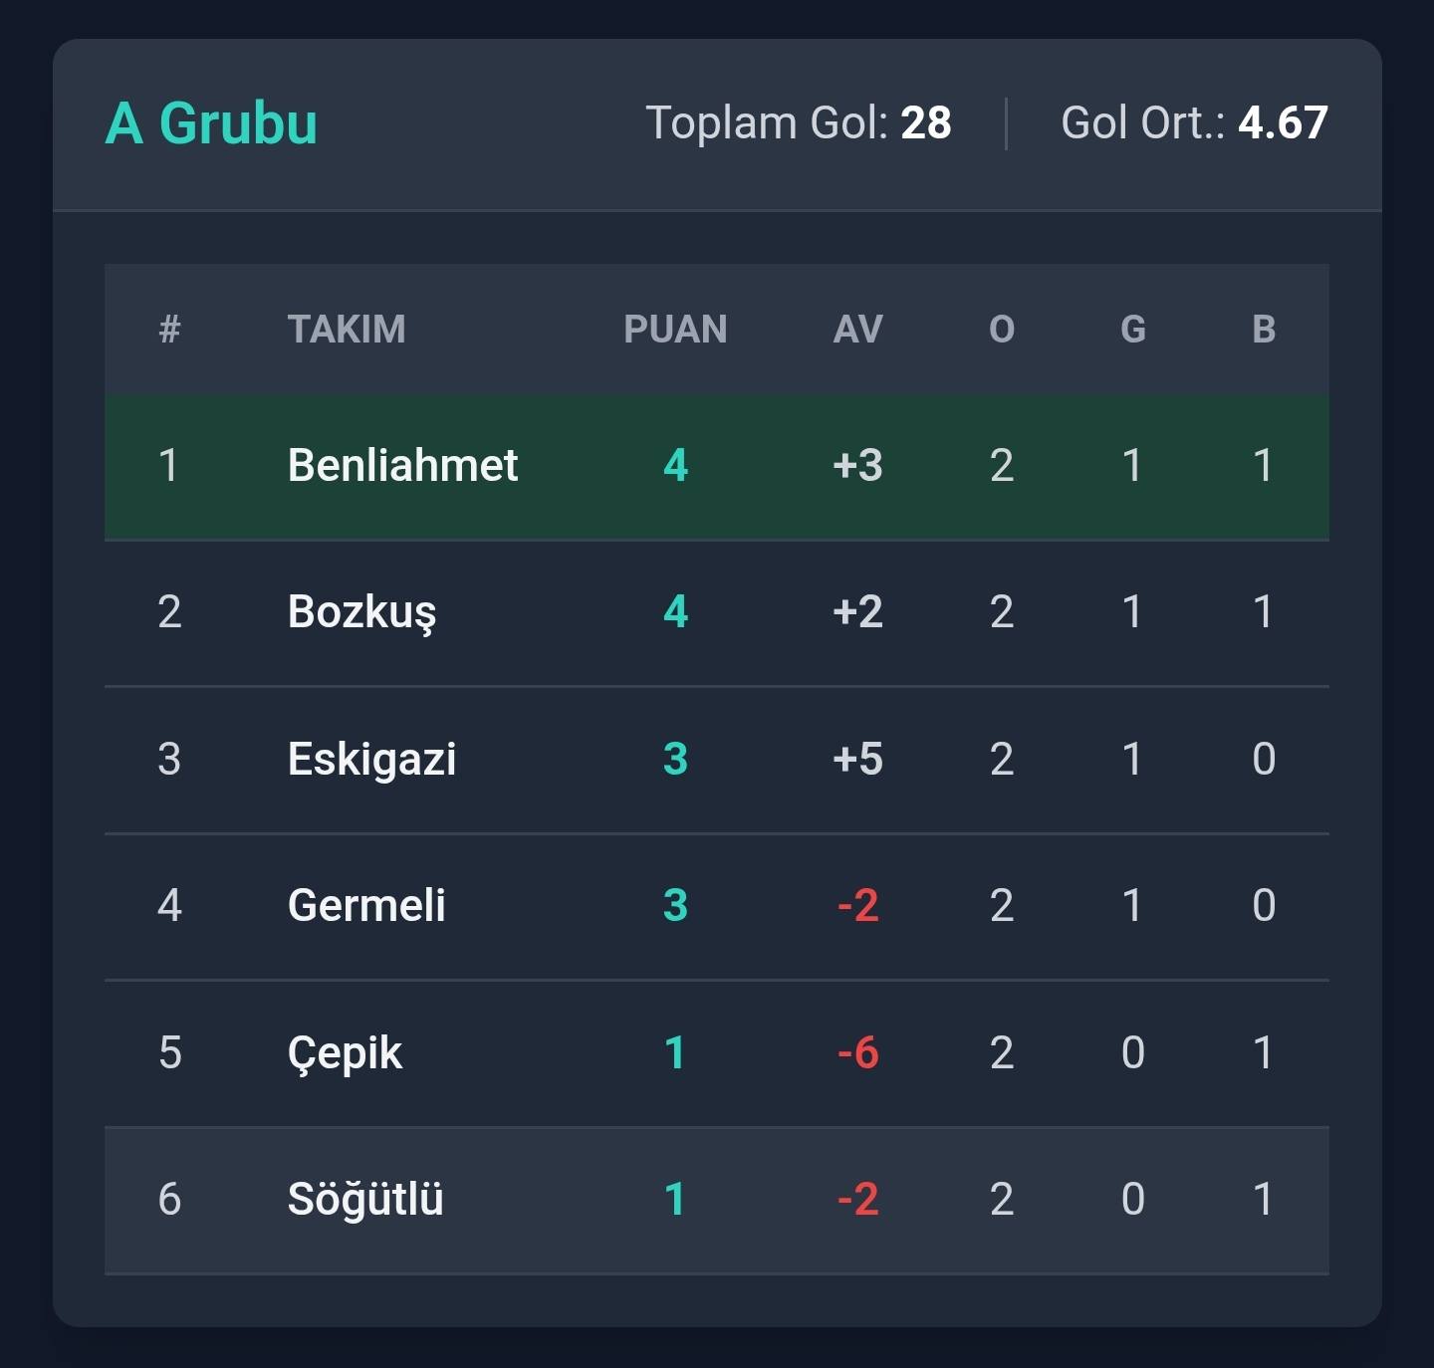
Task: Click the Gol Ort. 4.67 statistic
Action: pos(1194,123)
